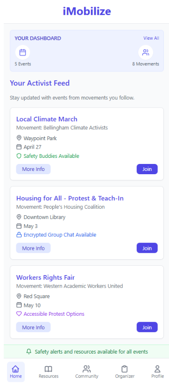Open the Organizer tab
This screenshot has height=383, width=169.
pyautogui.click(x=125, y=372)
